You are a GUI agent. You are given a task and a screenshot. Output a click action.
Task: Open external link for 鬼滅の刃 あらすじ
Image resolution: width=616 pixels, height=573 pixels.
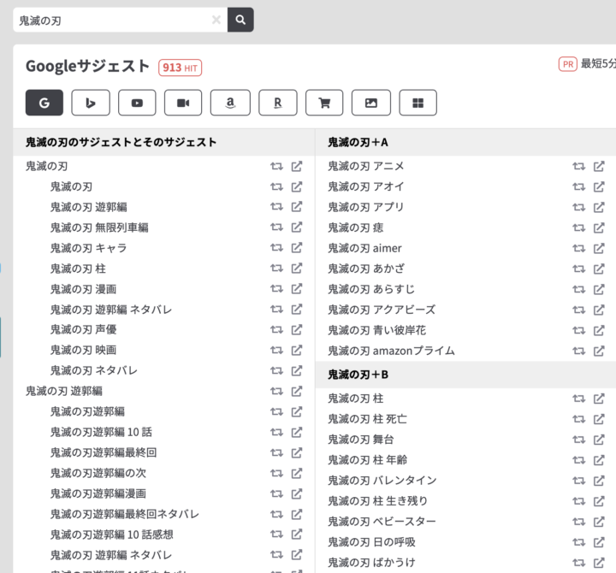coord(599,289)
